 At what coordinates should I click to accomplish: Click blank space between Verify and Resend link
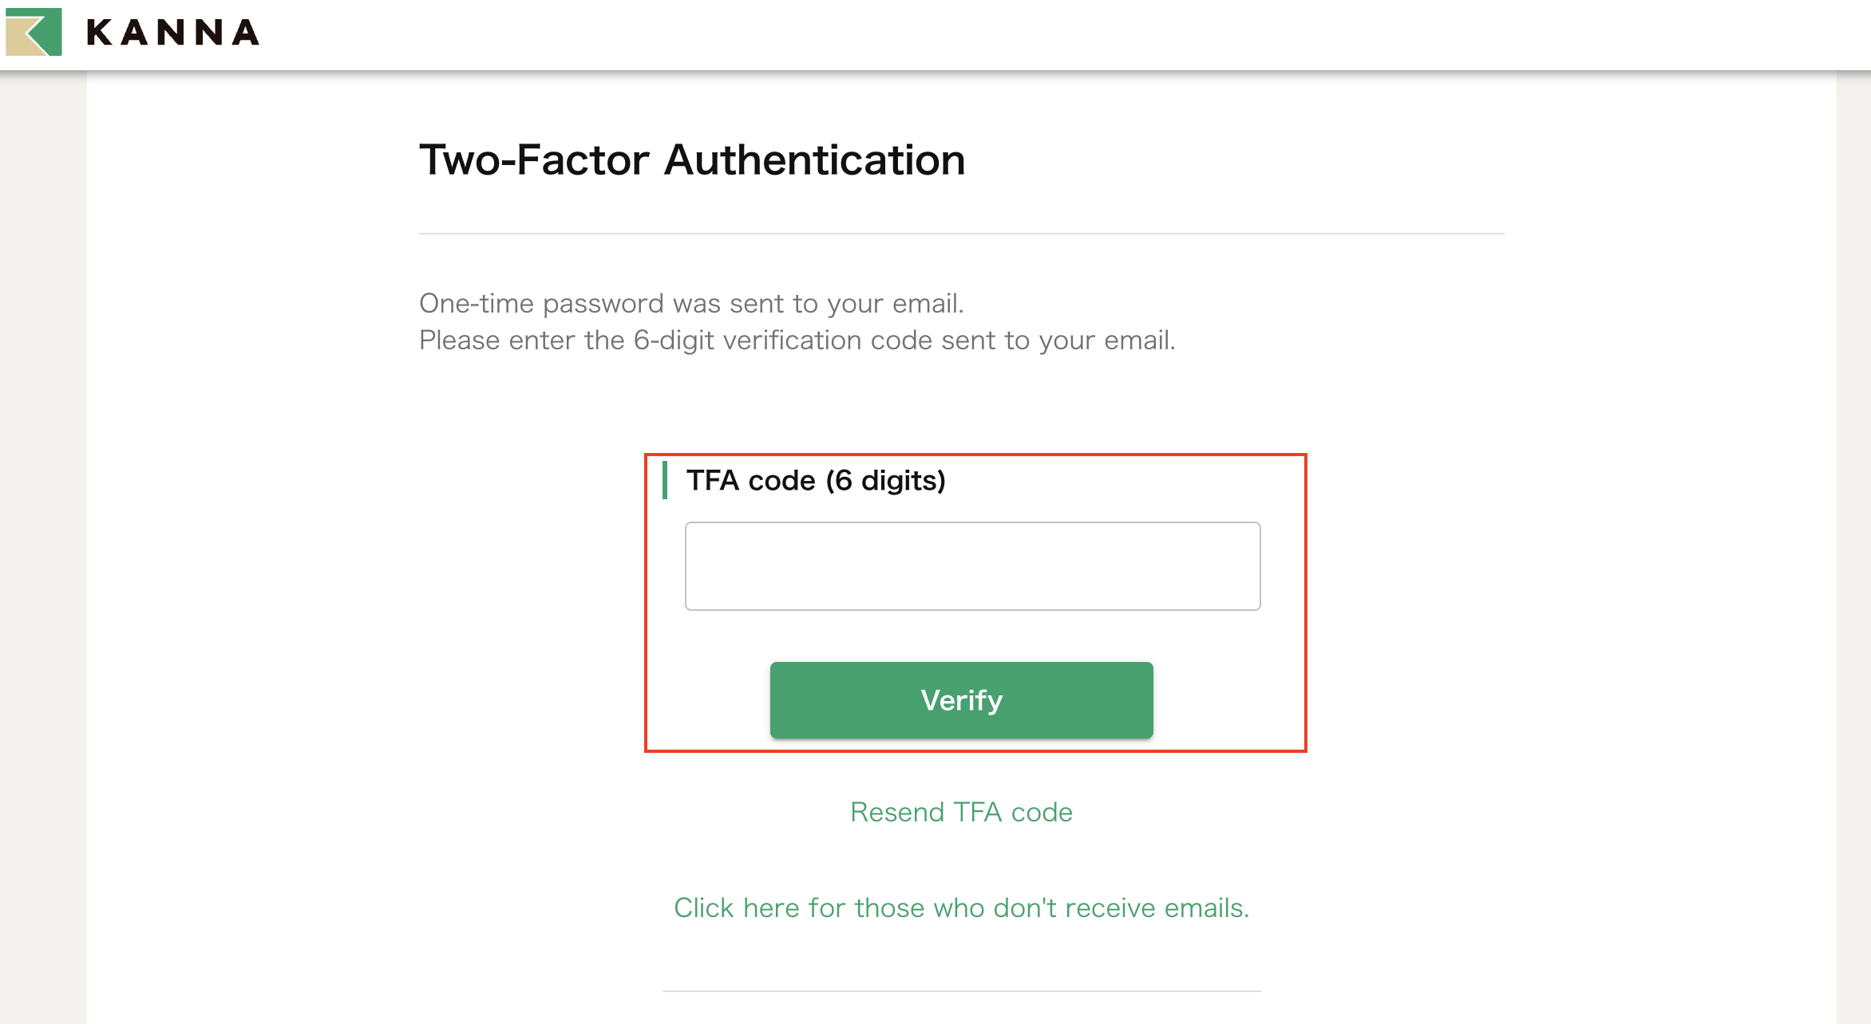pyautogui.click(x=961, y=772)
